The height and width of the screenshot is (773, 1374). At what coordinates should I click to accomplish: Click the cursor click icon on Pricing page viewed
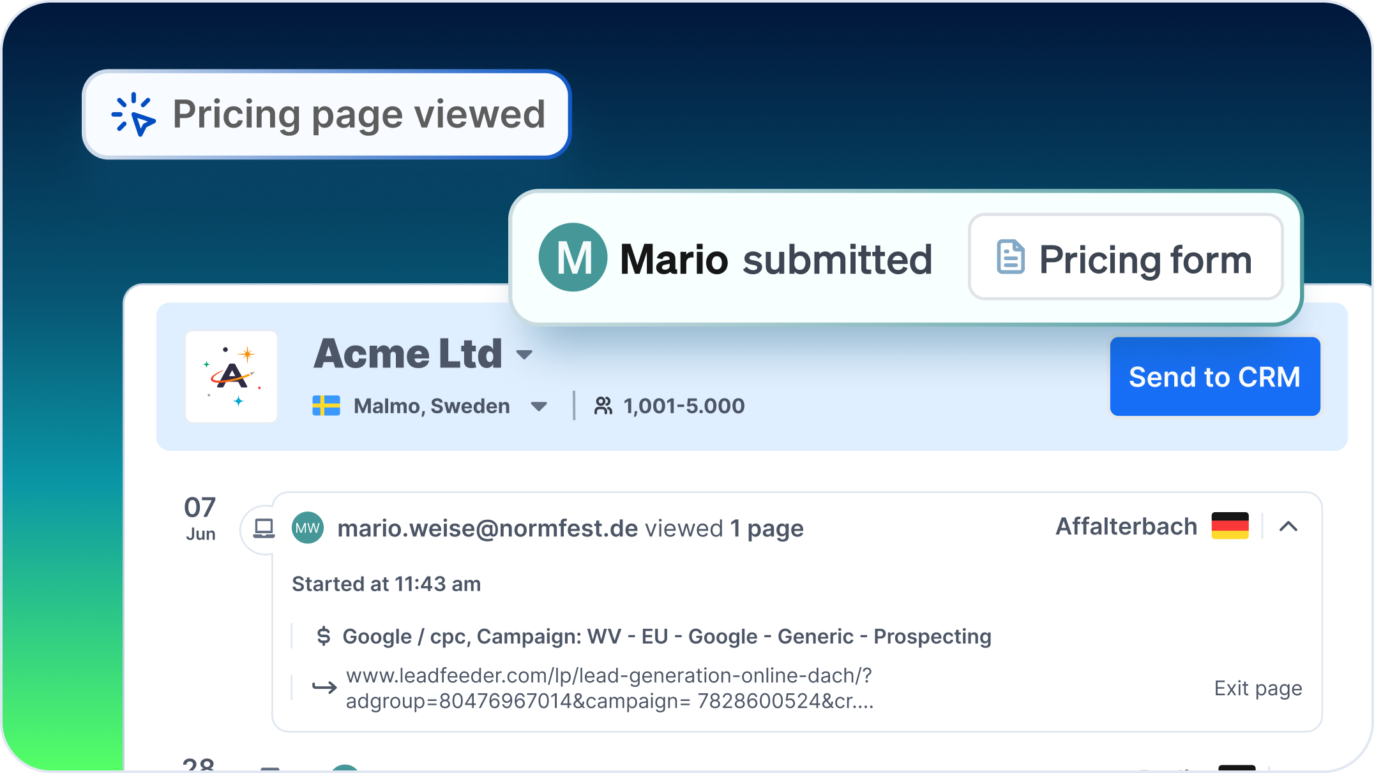(x=133, y=115)
